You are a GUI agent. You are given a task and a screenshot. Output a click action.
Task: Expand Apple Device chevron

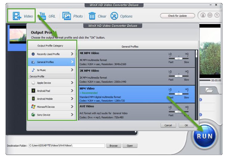point(72,83)
